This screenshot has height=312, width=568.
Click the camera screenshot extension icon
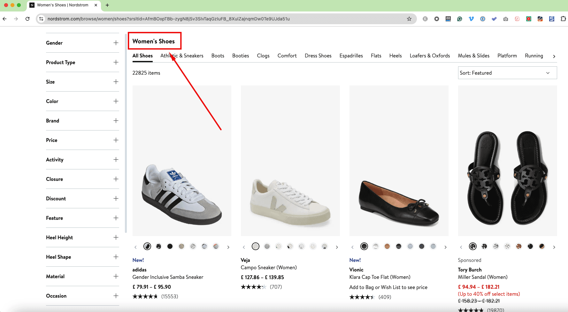(505, 19)
